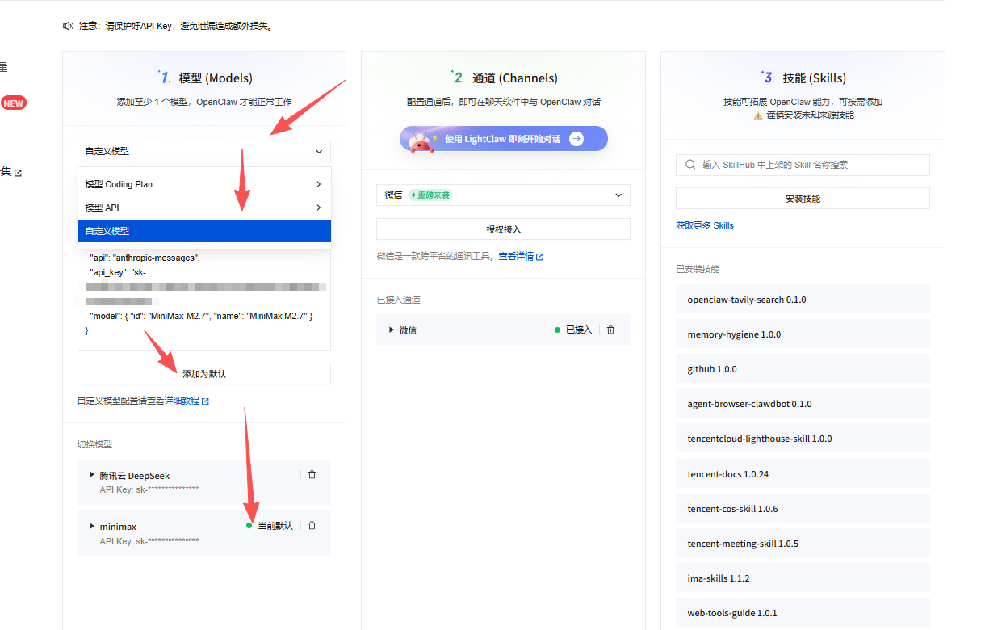The width and height of the screenshot is (985, 630).
Task: Click the 安装技能 button
Action: click(803, 199)
